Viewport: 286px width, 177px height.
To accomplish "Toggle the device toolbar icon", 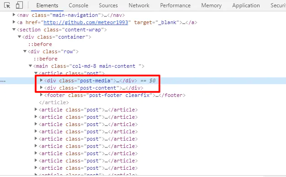I will [19, 5].
